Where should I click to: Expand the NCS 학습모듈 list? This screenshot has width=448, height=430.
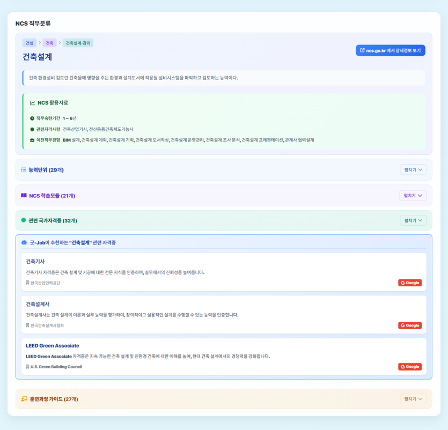(413, 195)
